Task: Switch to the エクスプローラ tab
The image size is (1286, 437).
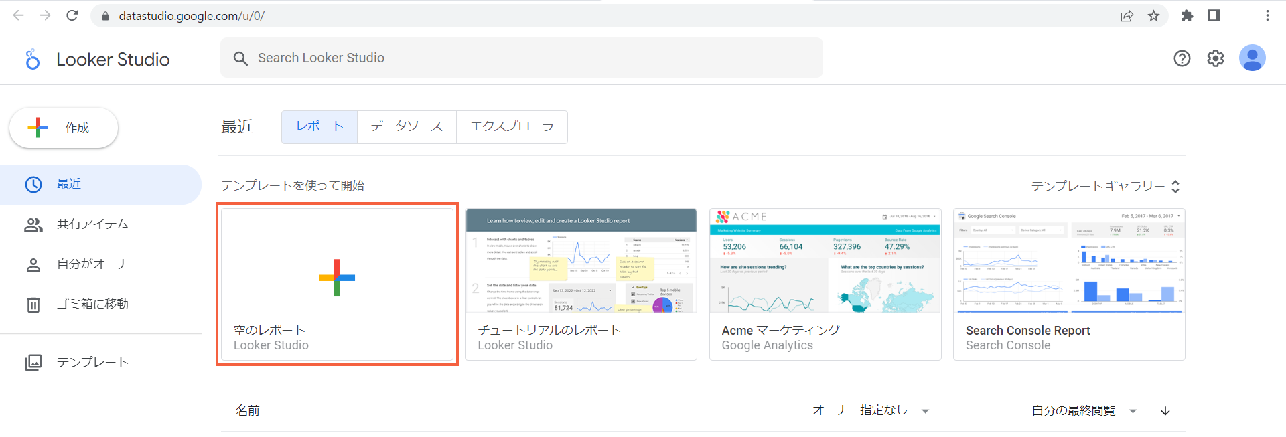Action: click(x=512, y=126)
